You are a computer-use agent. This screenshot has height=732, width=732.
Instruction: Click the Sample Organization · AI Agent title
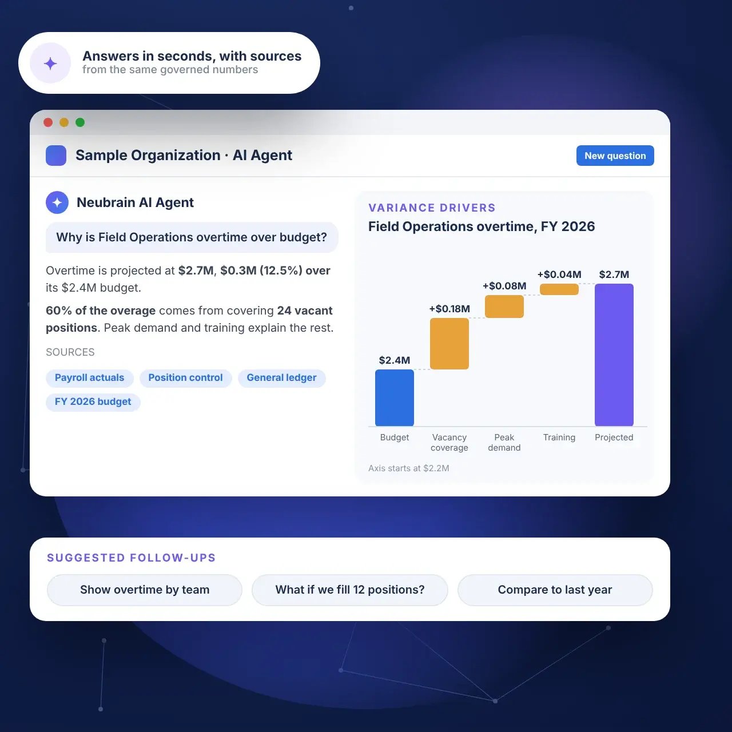(x=184, y=156)
